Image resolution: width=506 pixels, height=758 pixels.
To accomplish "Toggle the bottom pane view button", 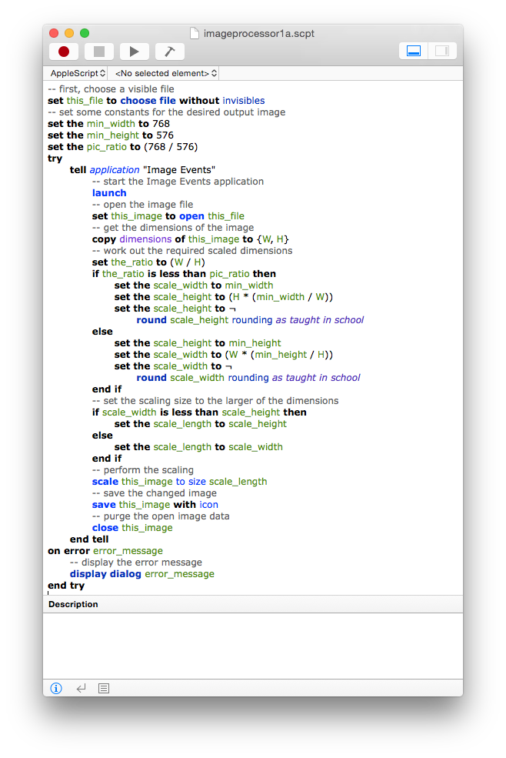I will [414, 52].
